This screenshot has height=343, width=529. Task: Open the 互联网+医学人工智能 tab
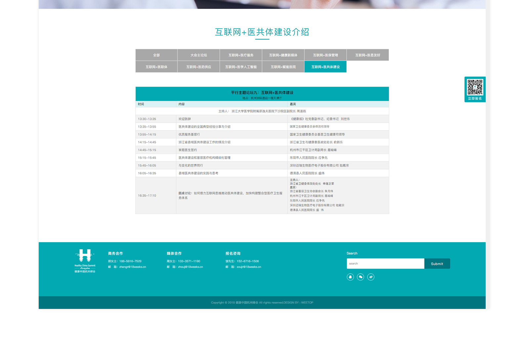pos(241,67)
